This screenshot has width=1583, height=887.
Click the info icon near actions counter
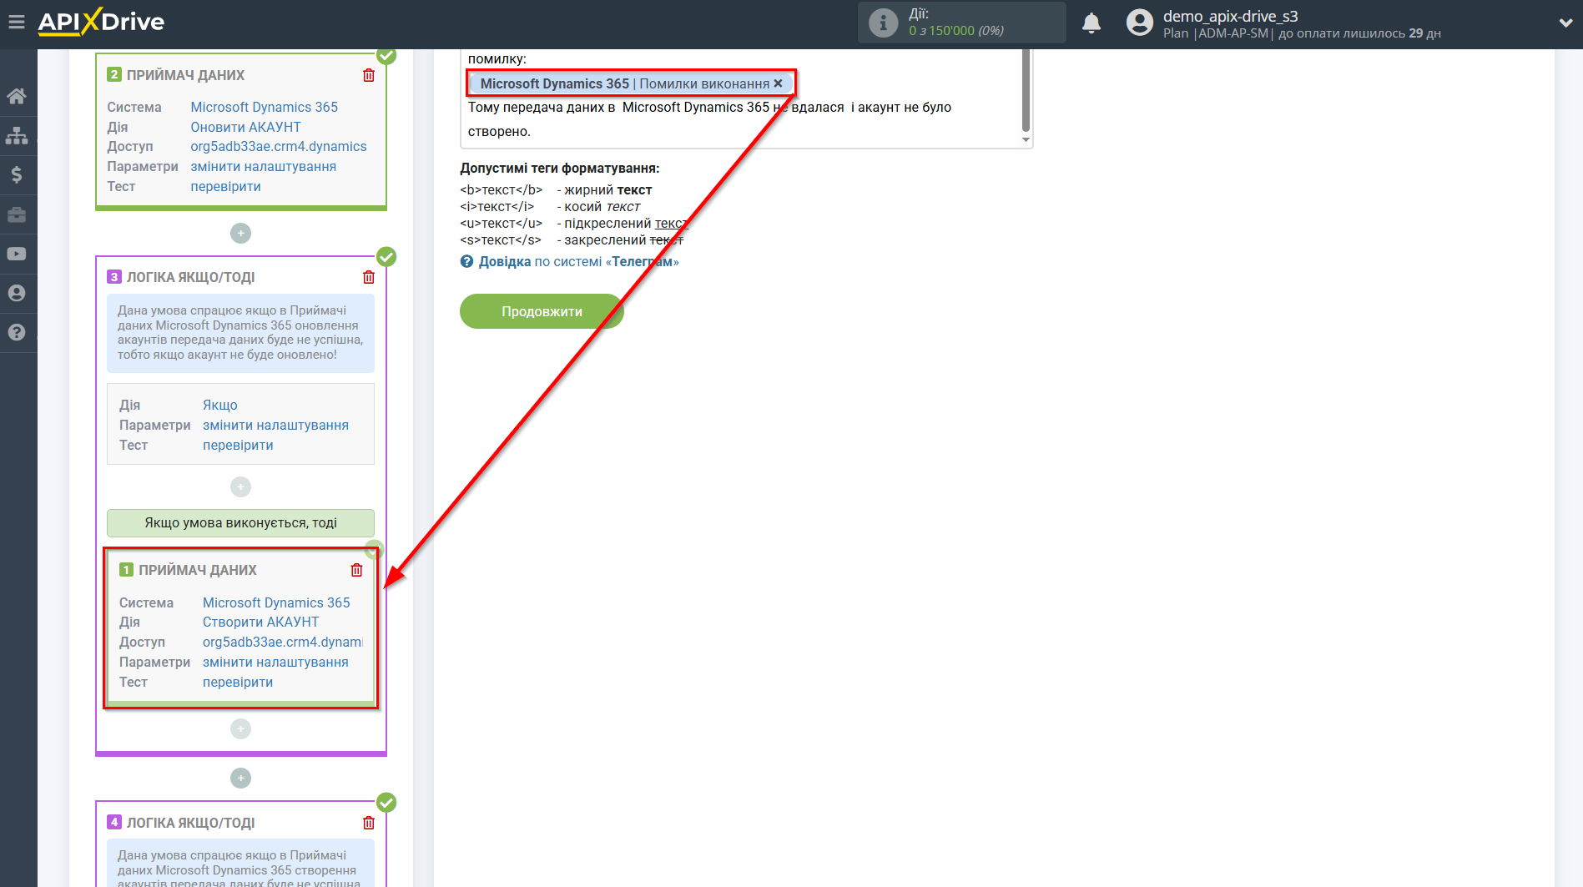point(883,23)
